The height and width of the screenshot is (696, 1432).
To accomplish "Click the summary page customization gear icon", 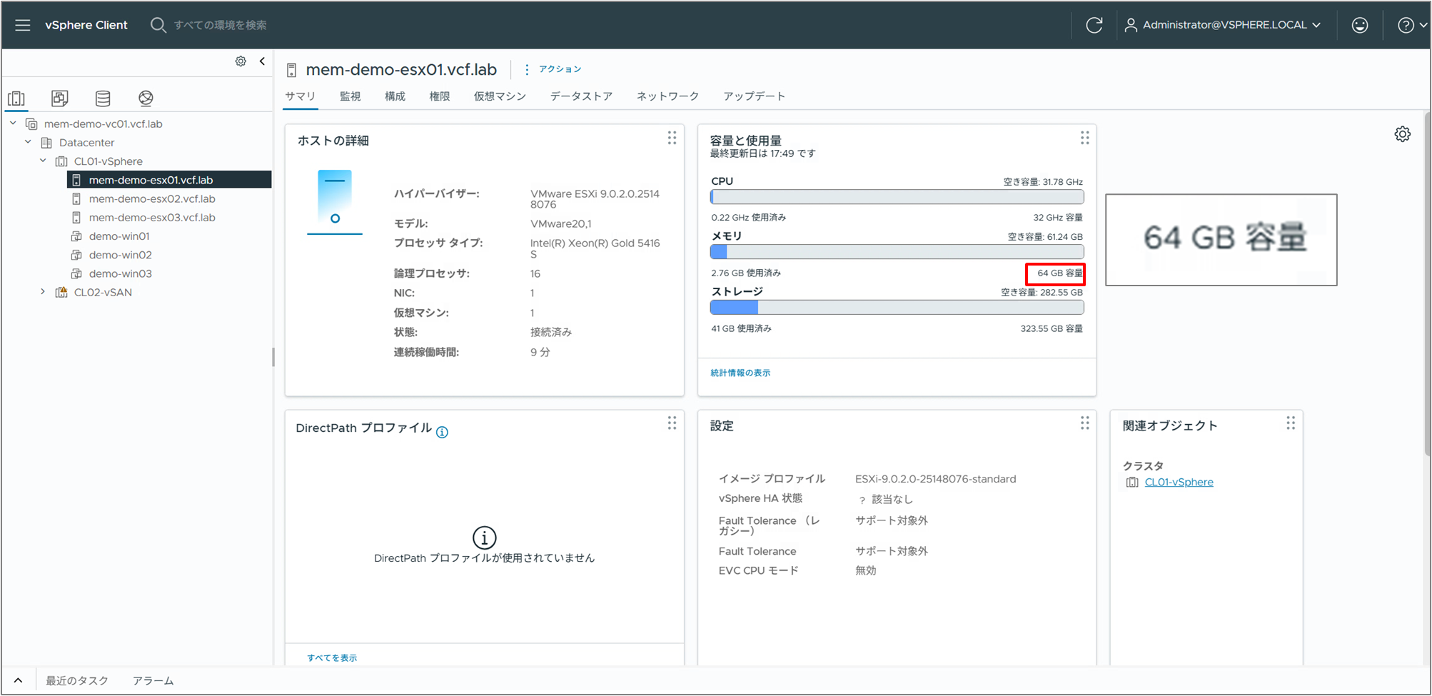I will [x=1402, y=134].
